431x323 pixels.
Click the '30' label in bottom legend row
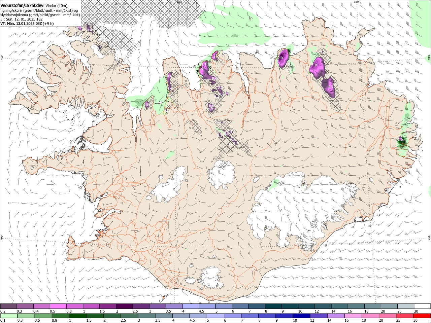[x=415, y=320]
